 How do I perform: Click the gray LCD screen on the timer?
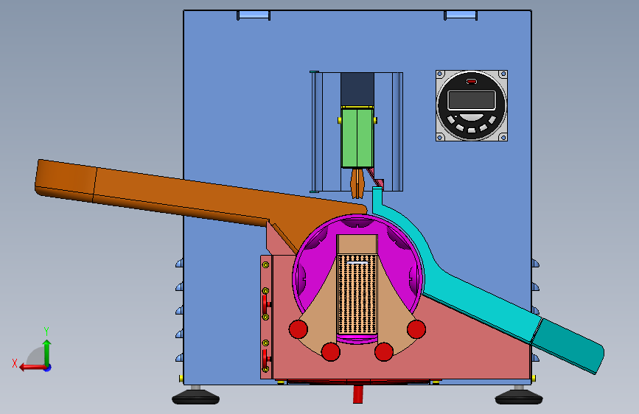pos(472,100)
